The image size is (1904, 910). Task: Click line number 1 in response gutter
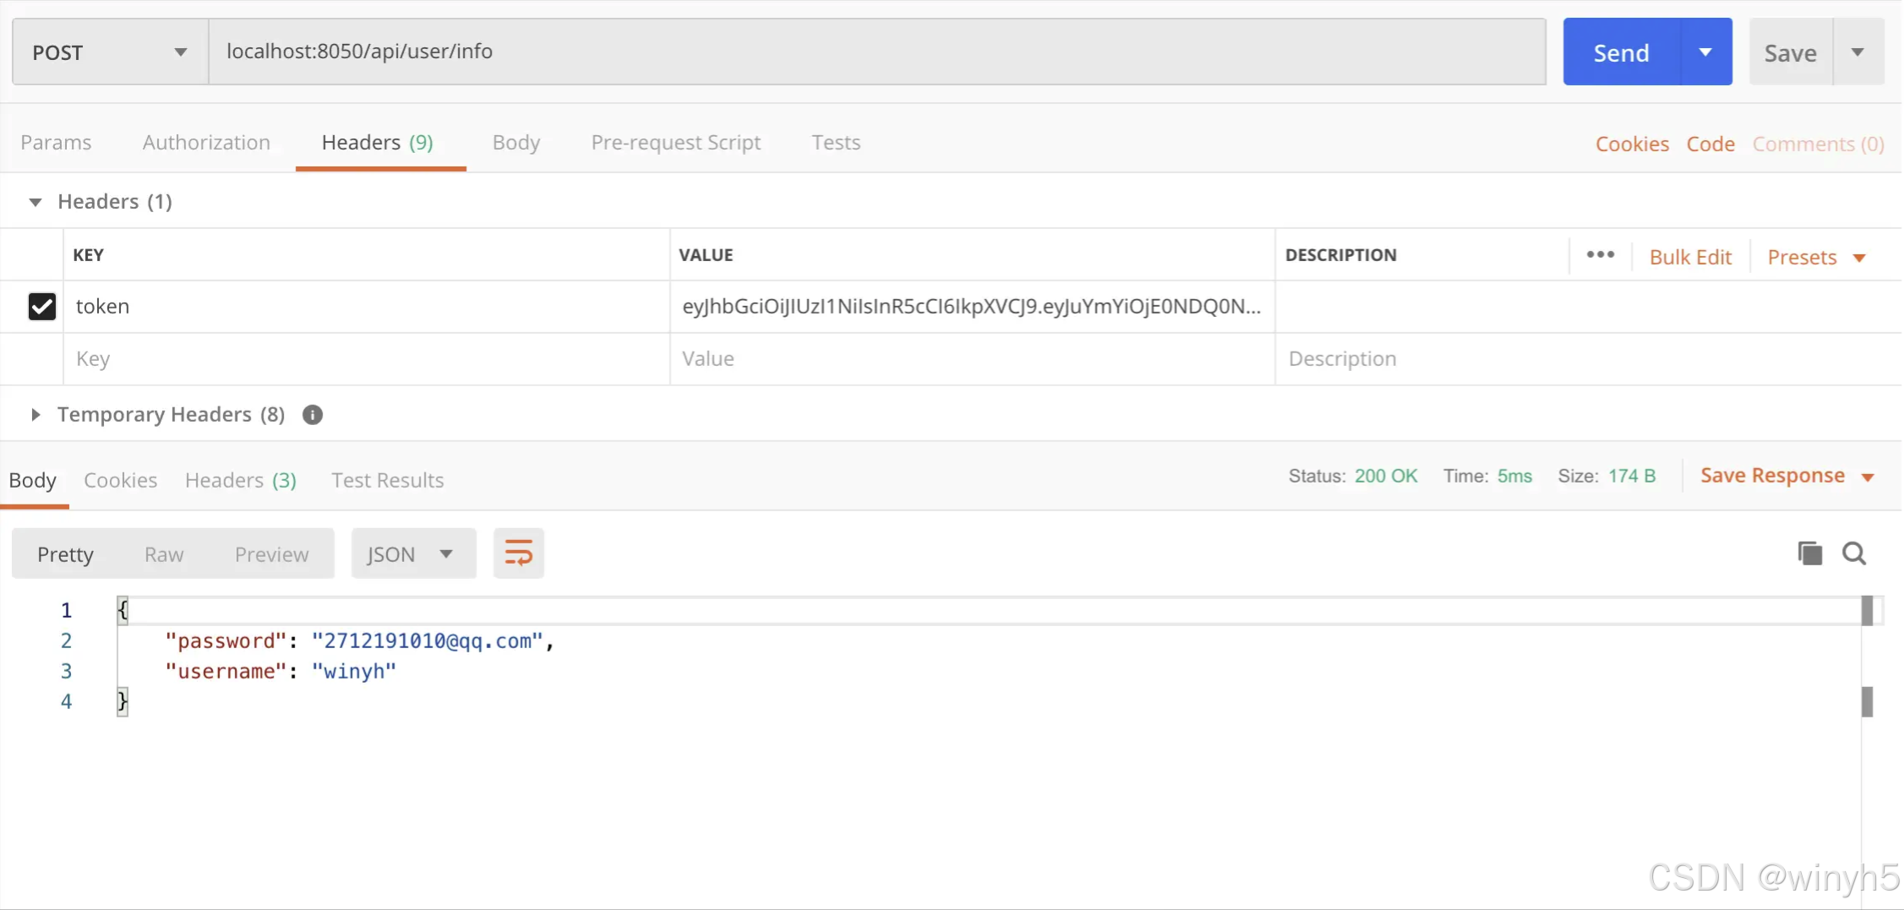(67, 610)
